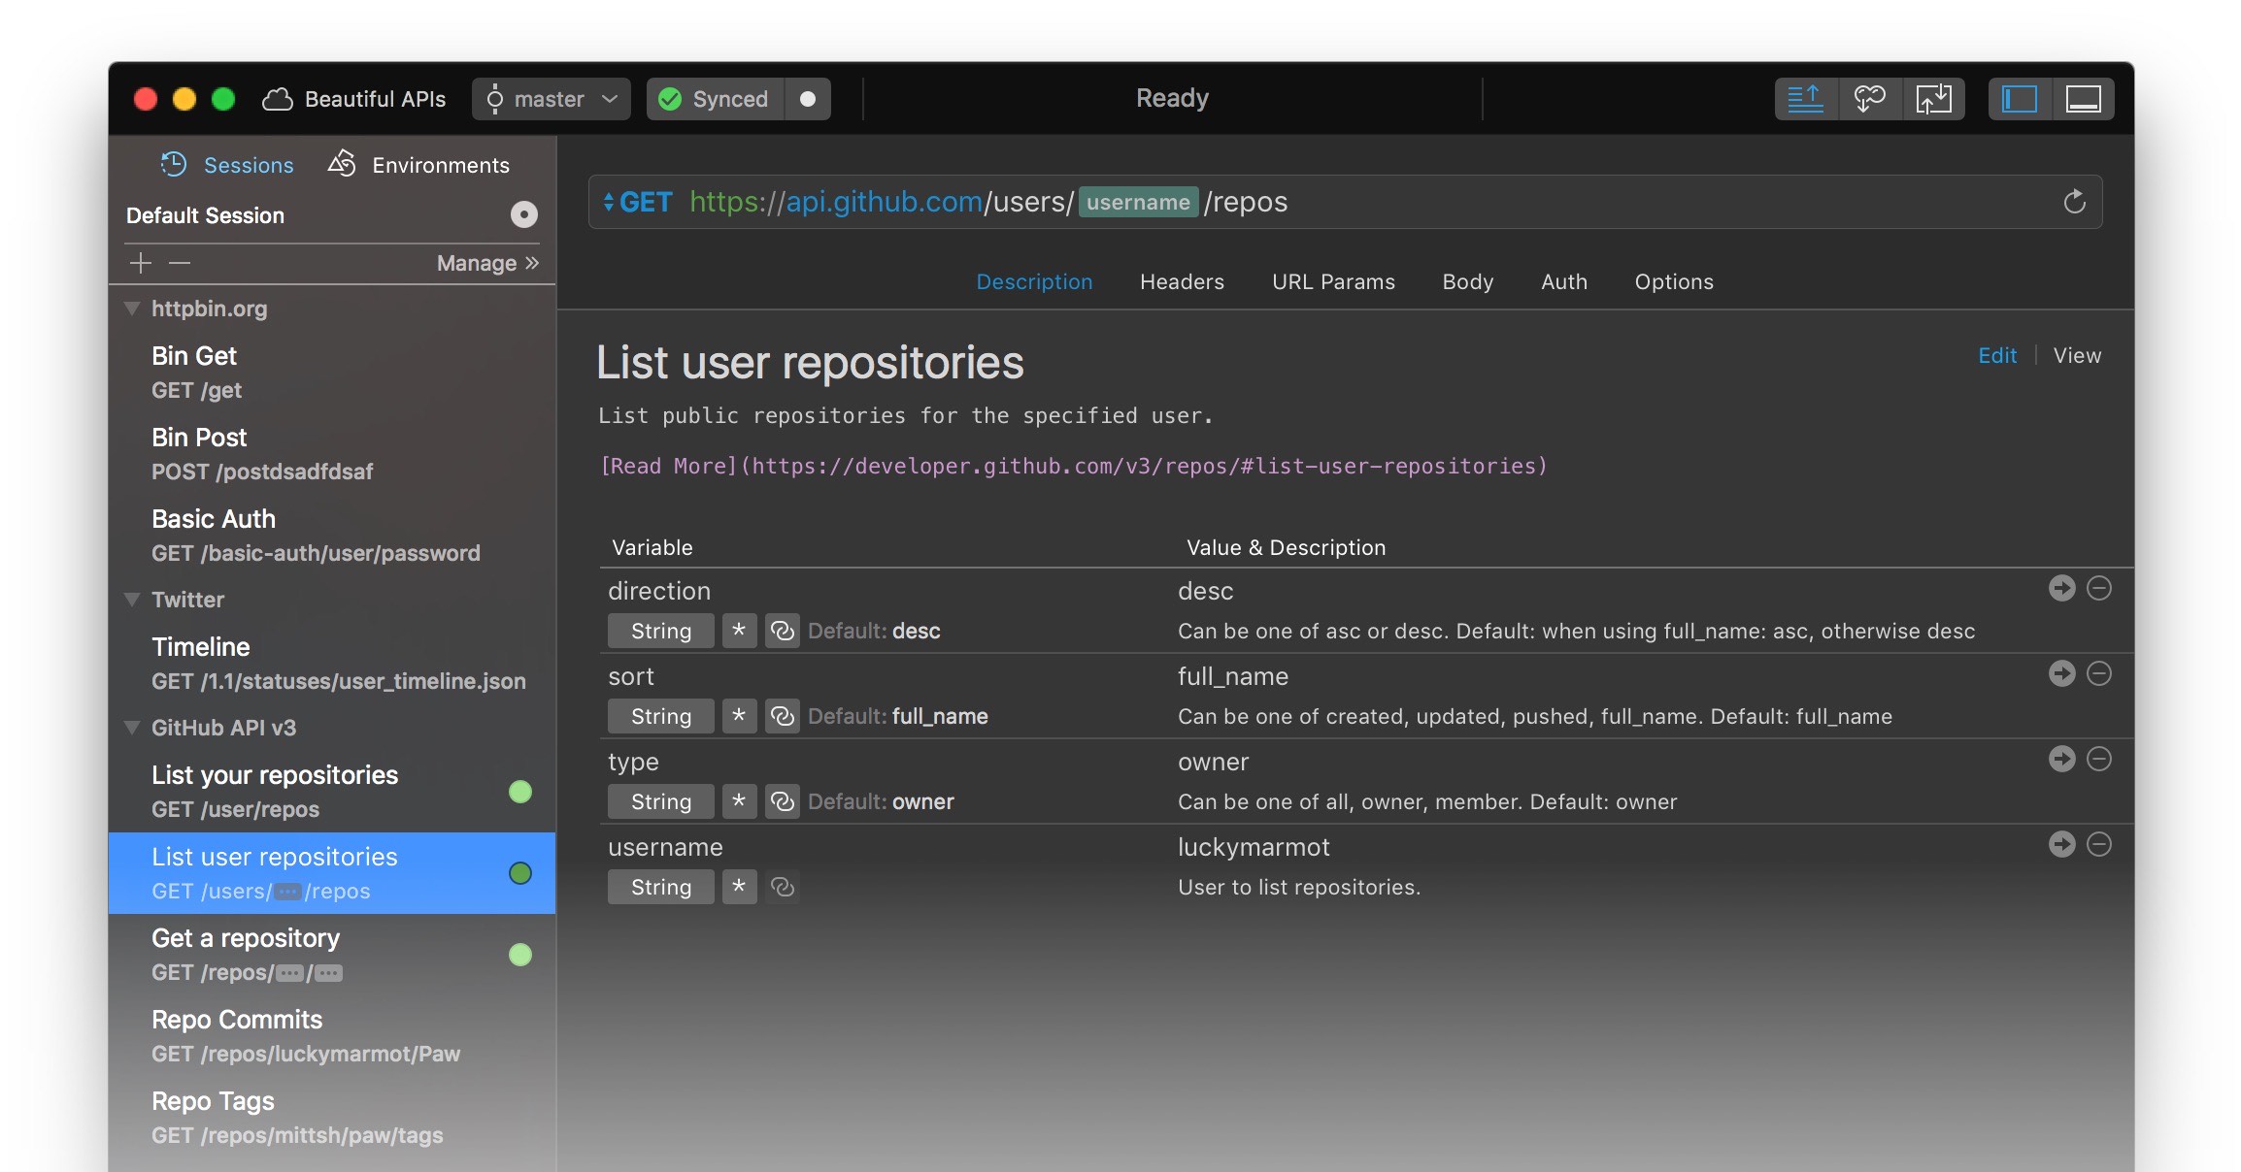Click link icon for direction variable

pyautogui.click(x=783, y=631)
